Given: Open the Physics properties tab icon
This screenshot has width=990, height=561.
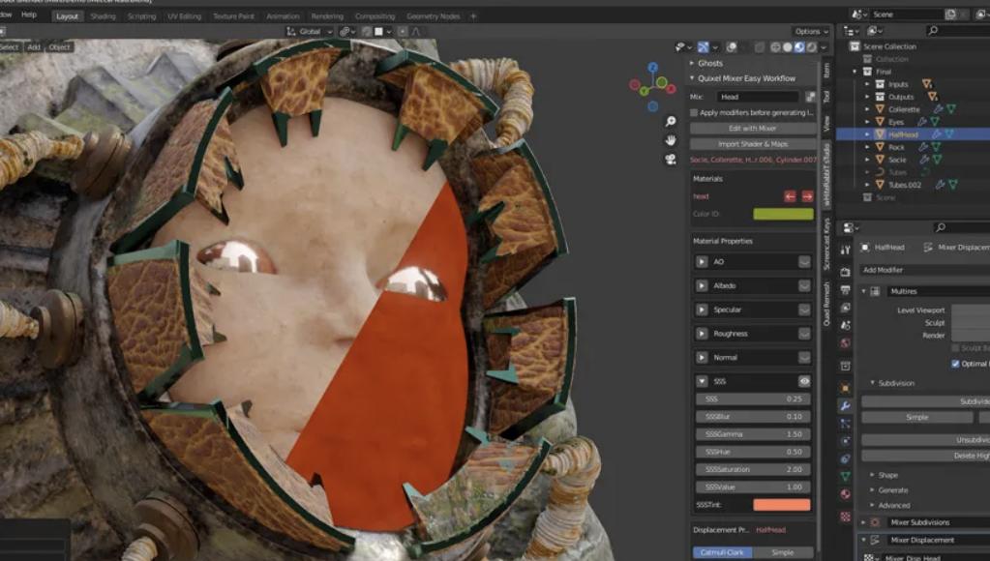Looking at the screenshot, I should (x=846, y=441).
